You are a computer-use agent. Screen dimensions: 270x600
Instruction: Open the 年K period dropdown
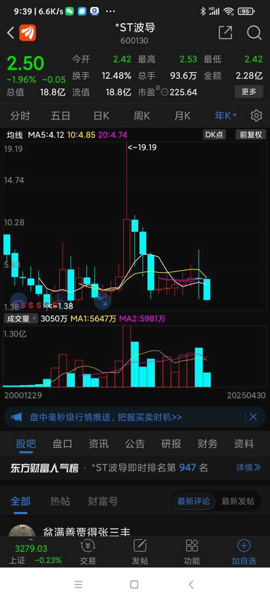226,116
